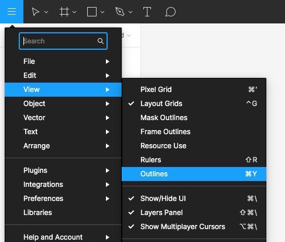This screenshot has width=285, height=242.
Task: Open the Object submenu
Action: 63,104
